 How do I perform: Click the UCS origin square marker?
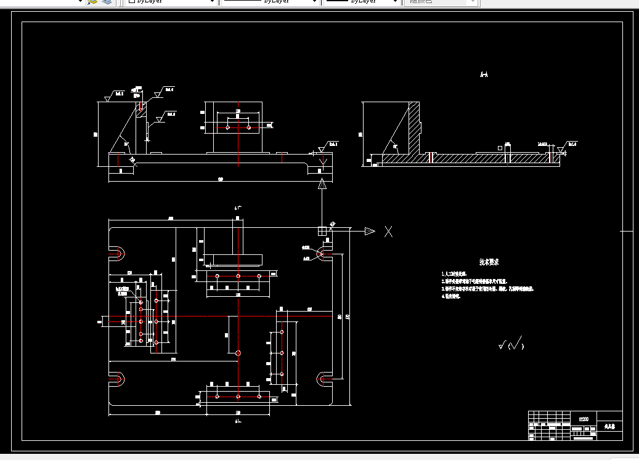pyautogui.click(x=322, y=231)
